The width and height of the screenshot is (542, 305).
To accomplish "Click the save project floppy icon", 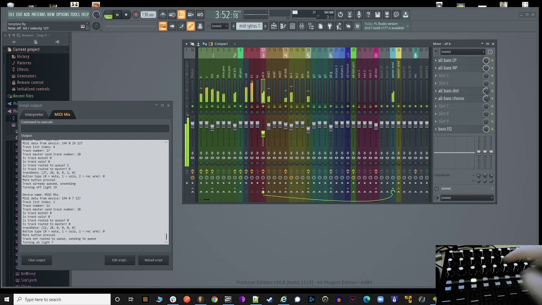I will coord(378,15).
